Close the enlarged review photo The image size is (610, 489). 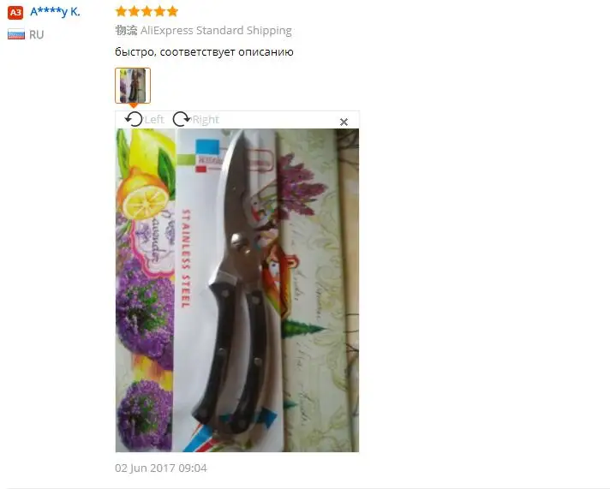[x=344, y=122]
